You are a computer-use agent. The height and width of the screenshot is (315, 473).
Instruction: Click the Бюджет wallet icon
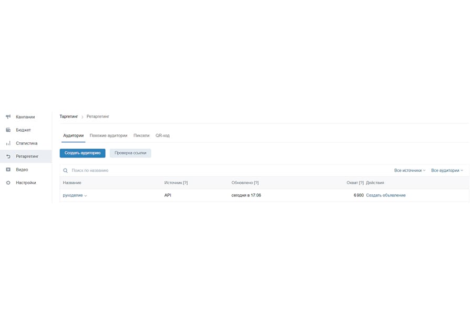8,130
